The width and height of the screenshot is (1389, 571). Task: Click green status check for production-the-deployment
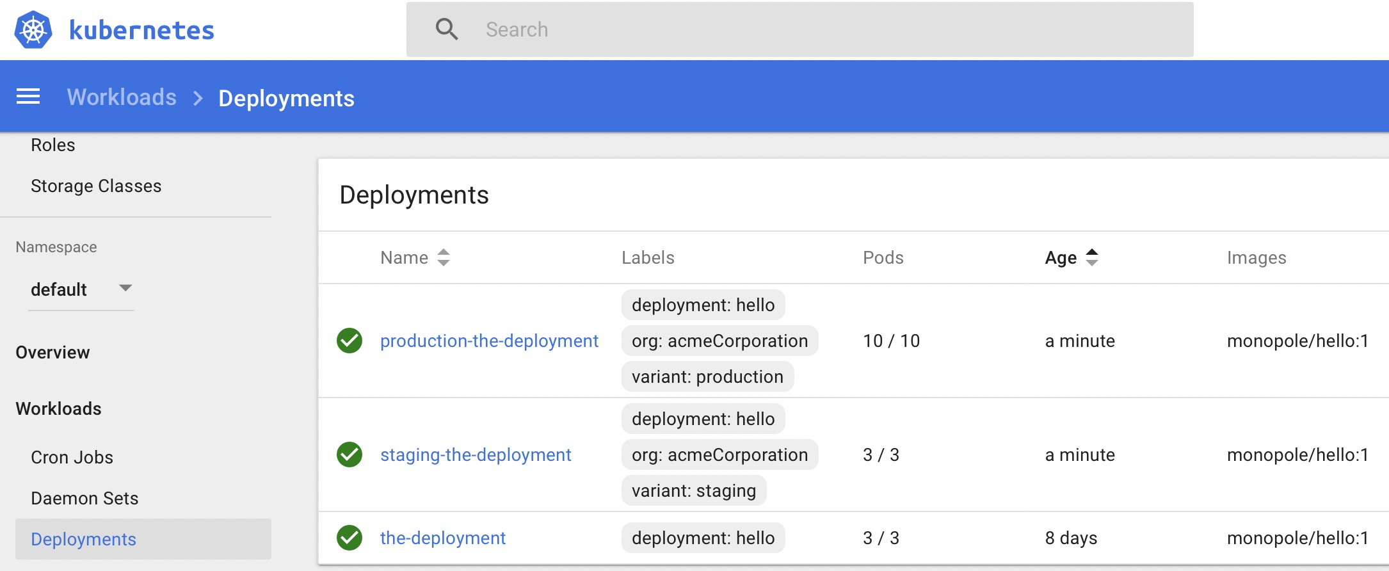tap(349, 341)
